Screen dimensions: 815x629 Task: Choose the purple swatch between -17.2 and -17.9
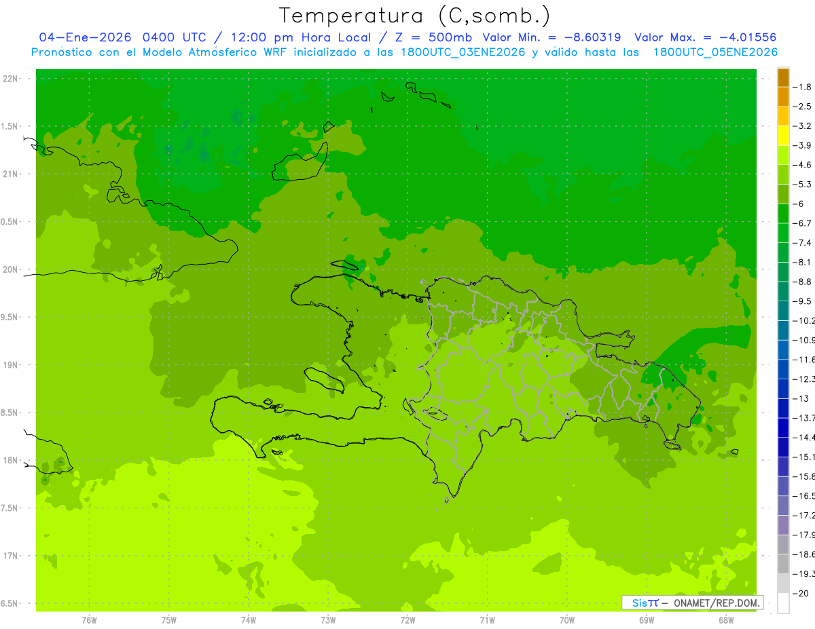[x=783, y=525]
